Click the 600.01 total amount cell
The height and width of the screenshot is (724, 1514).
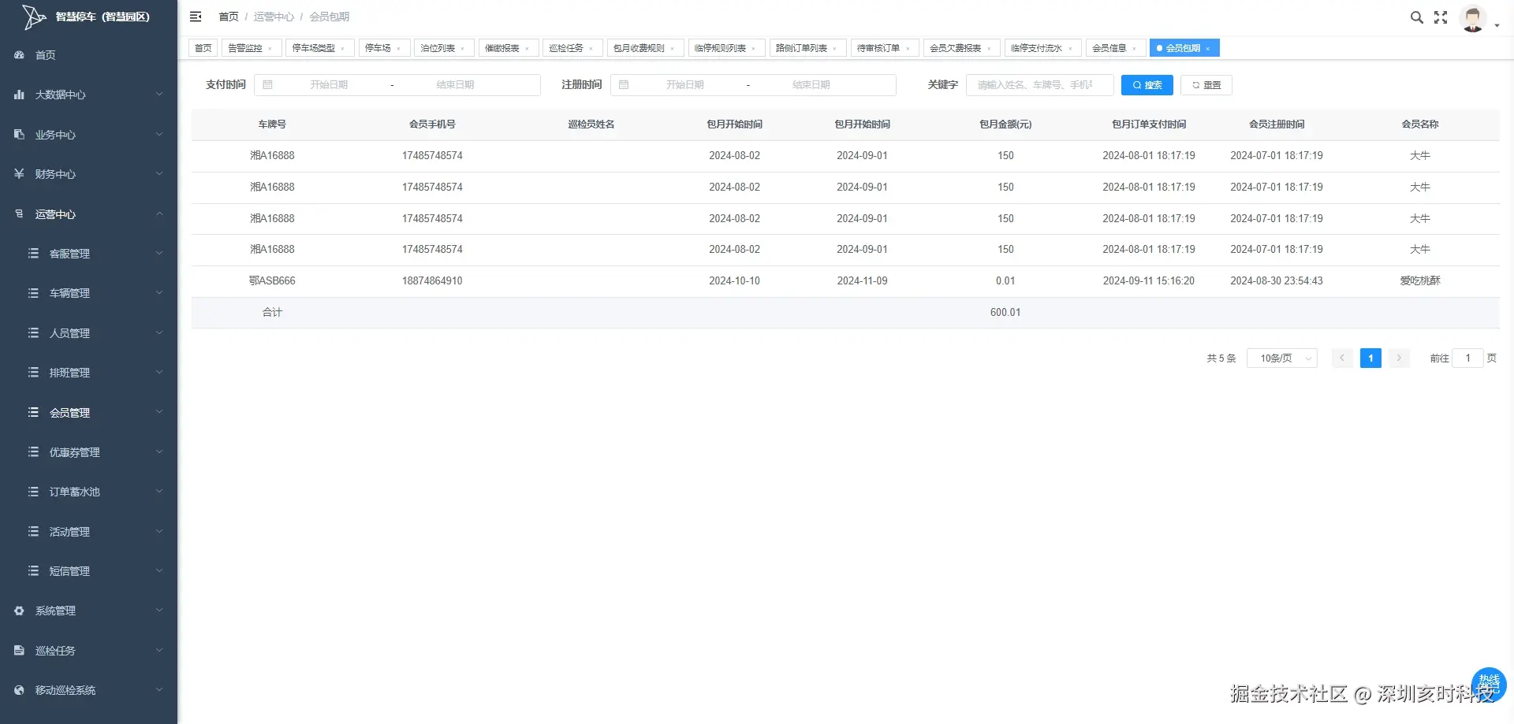1005,313
